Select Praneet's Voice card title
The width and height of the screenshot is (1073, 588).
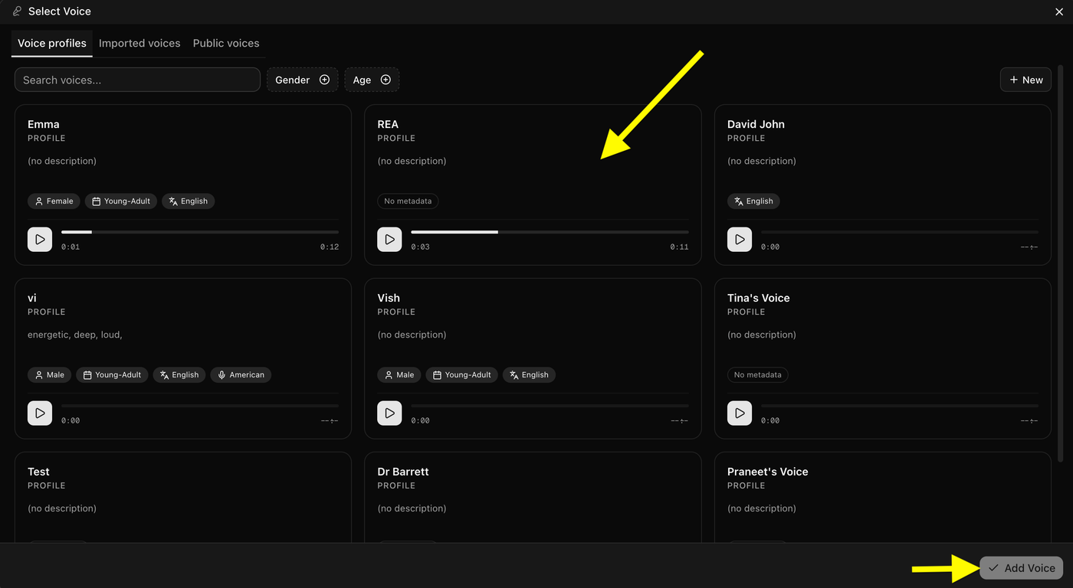coord(768,472)
